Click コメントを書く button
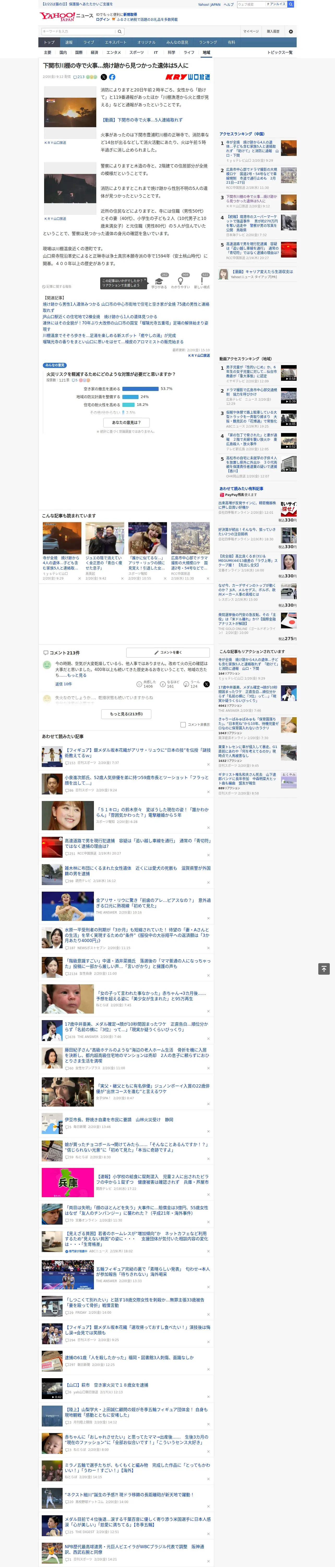The image size is (335, 1567). click(168, 652)
